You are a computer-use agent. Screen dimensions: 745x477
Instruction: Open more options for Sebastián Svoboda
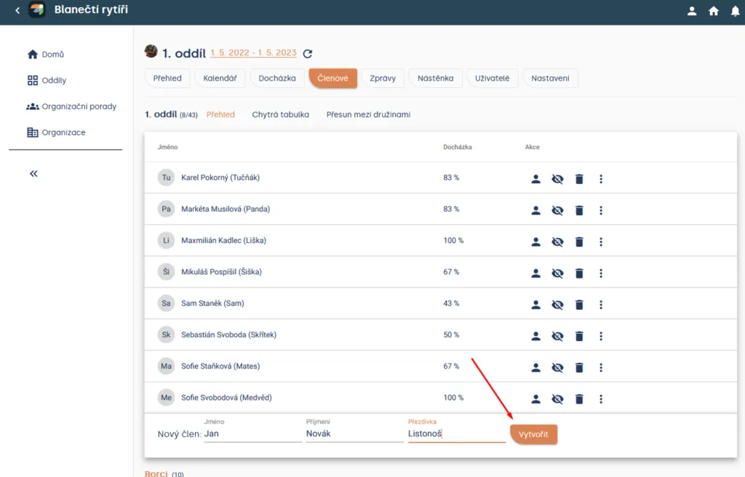point(601,336)
